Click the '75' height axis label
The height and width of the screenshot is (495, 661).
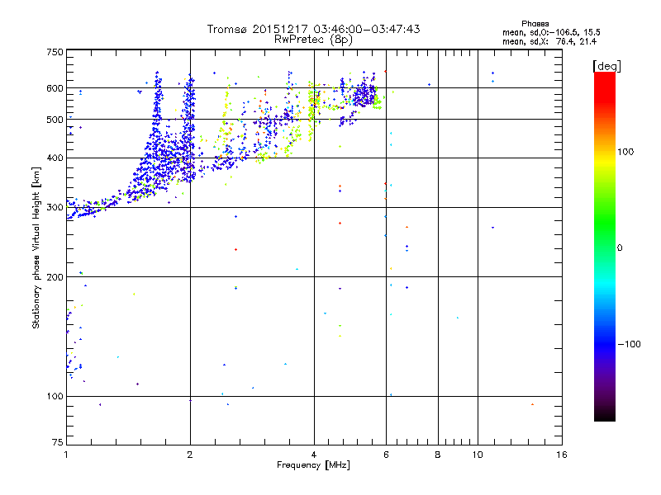(58, 442)
